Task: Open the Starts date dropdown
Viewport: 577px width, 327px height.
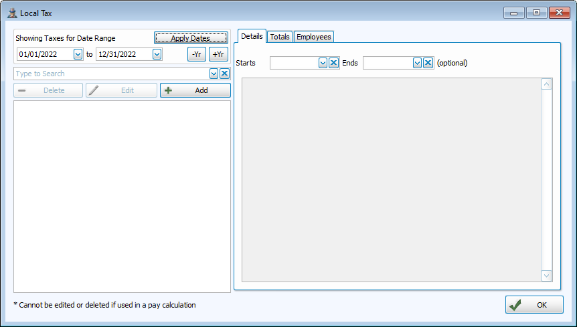Action: click(323, 63)
